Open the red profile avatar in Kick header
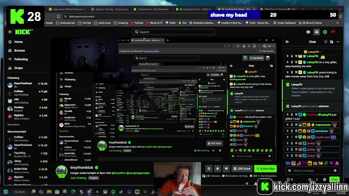This screenshot has height=196, width=349. tap(333, 32)
